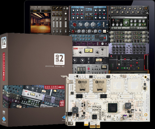This screenshot has width=155, height=129.
Task: Click the left Analog Devices SHARC chip
Action: click(x=82, y=85)
